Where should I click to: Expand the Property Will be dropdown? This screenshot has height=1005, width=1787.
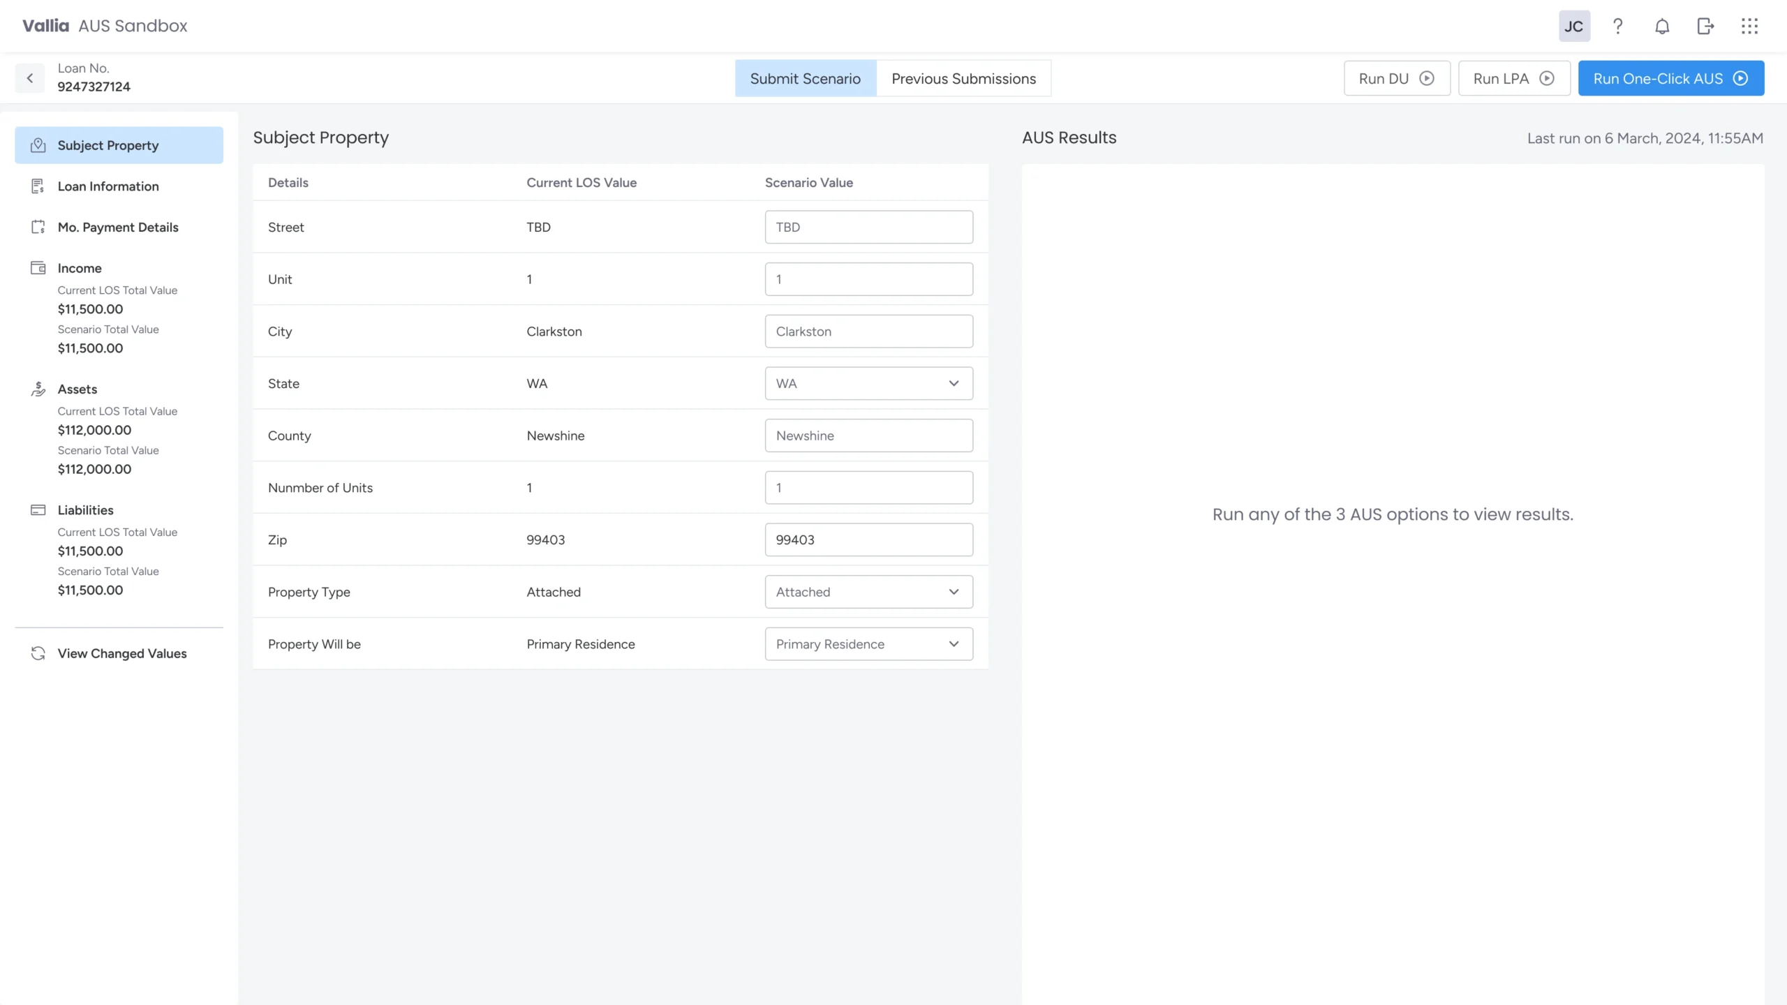(x=868, y=644)
